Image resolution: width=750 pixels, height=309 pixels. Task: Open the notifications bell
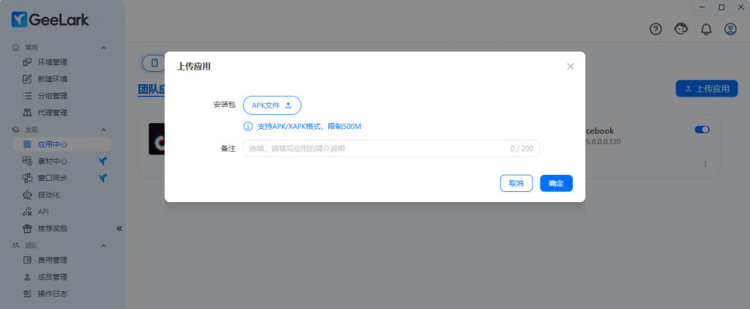click(x=706, y=29)
